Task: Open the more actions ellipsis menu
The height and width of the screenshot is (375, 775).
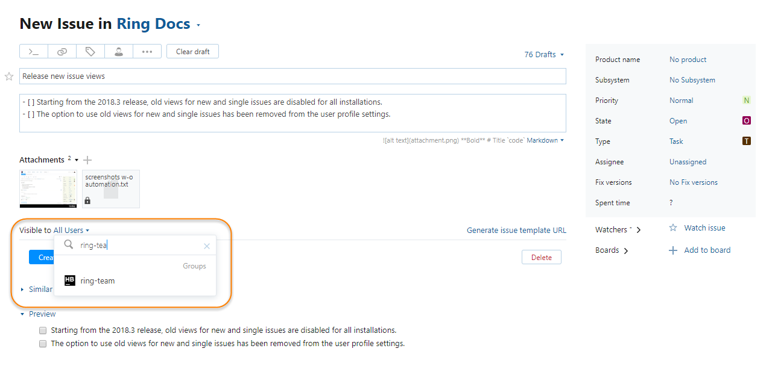Action: [147, 52]
